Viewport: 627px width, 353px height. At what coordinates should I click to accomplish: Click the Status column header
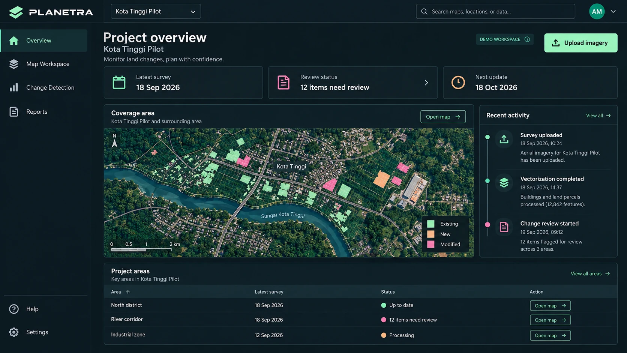click(x=388, y=292)
